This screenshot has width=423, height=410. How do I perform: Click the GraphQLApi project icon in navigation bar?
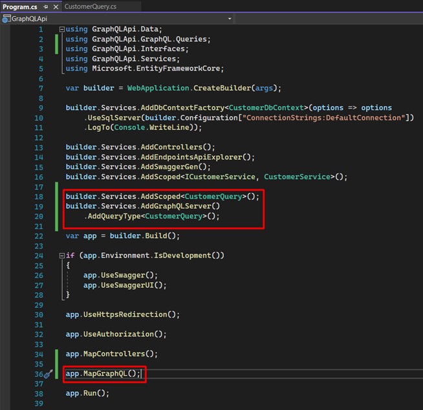(x=7, y=19)
